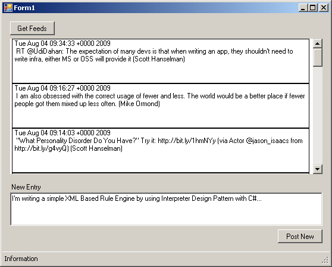Image resolution: width=332 pixels, height=267 pixels.
Task: Click the scrollbar track below the thumb
Action: (317, 116)
